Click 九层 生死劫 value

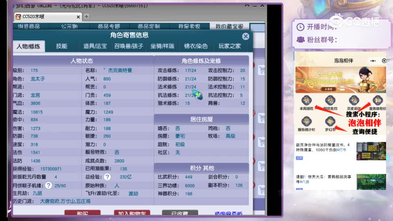(x=37, y=193)
